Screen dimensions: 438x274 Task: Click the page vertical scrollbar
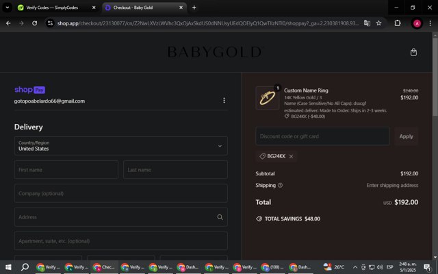coord(435,77)
